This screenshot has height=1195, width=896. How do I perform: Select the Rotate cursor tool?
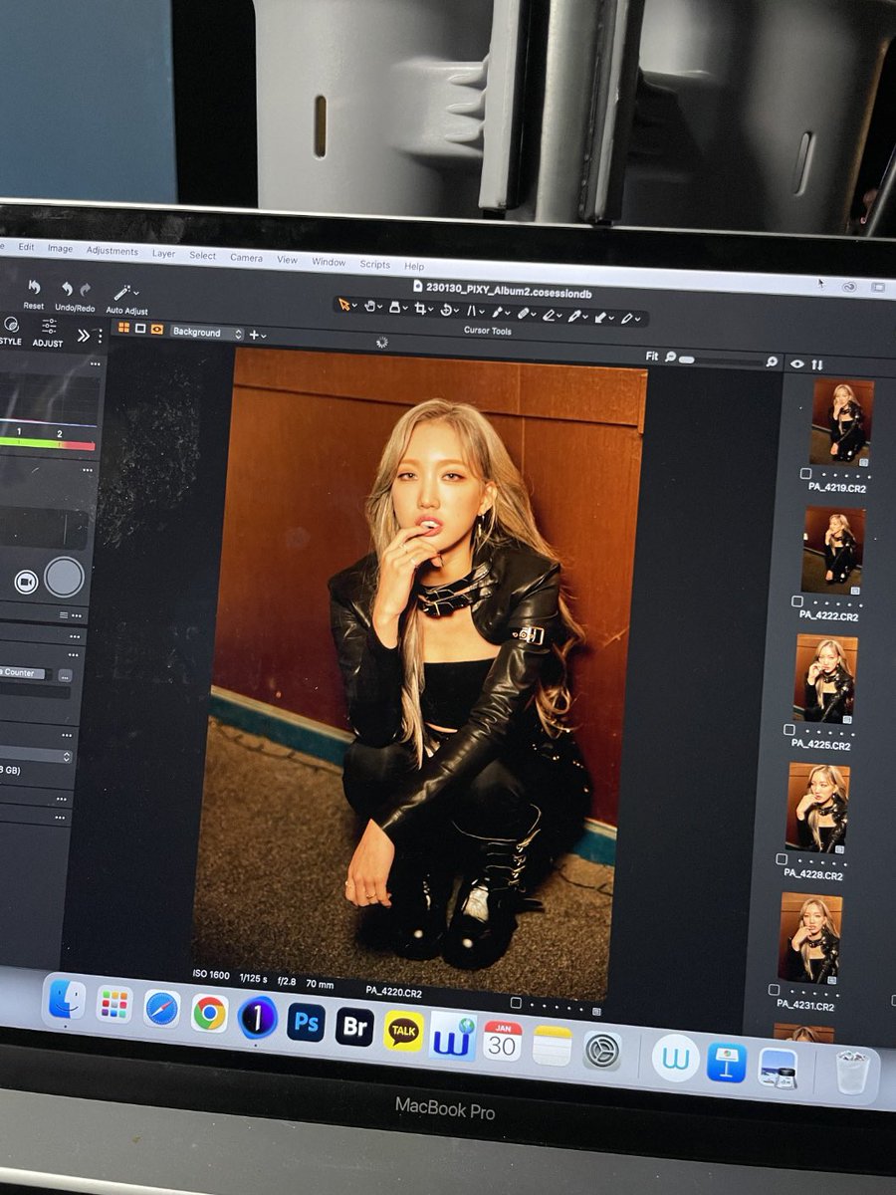tap(448, 310)
